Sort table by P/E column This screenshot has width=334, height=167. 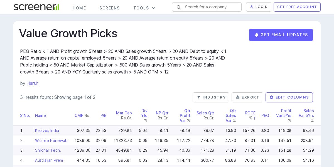[x=103, y=116]
